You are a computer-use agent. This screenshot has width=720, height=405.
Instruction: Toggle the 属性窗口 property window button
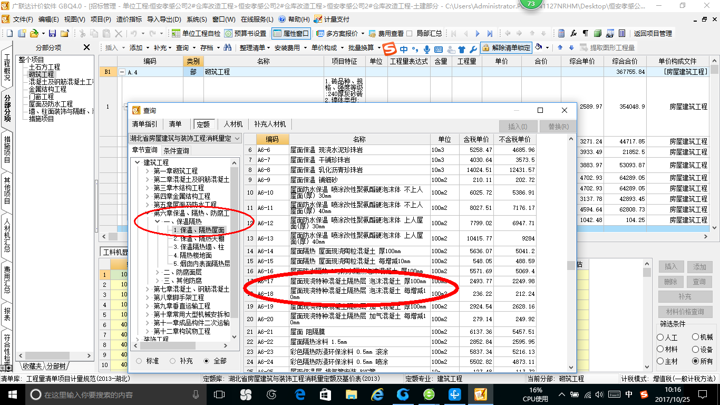[291, 33]
